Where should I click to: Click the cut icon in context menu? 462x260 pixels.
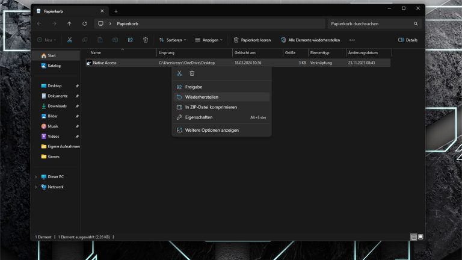coord(179,73)
